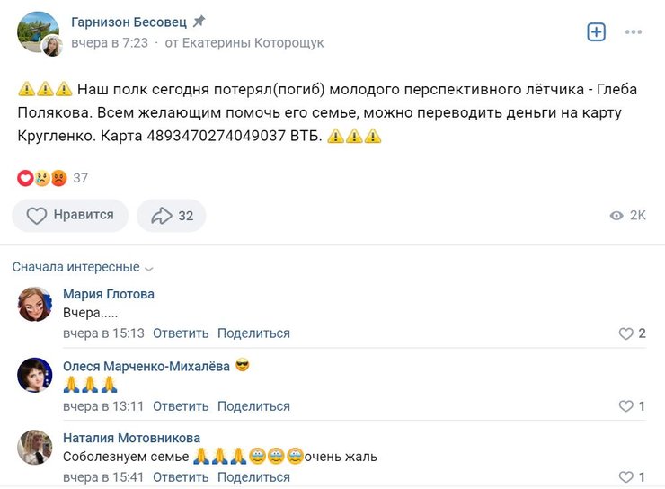Screen dimensions: 665x489
Task: Expand the 'Сначала интересные' sorting dropdown
Action: [83, 267]
